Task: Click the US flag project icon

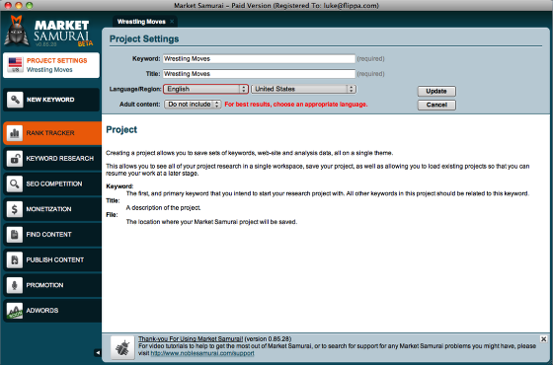Action: (x=15, y=64)
